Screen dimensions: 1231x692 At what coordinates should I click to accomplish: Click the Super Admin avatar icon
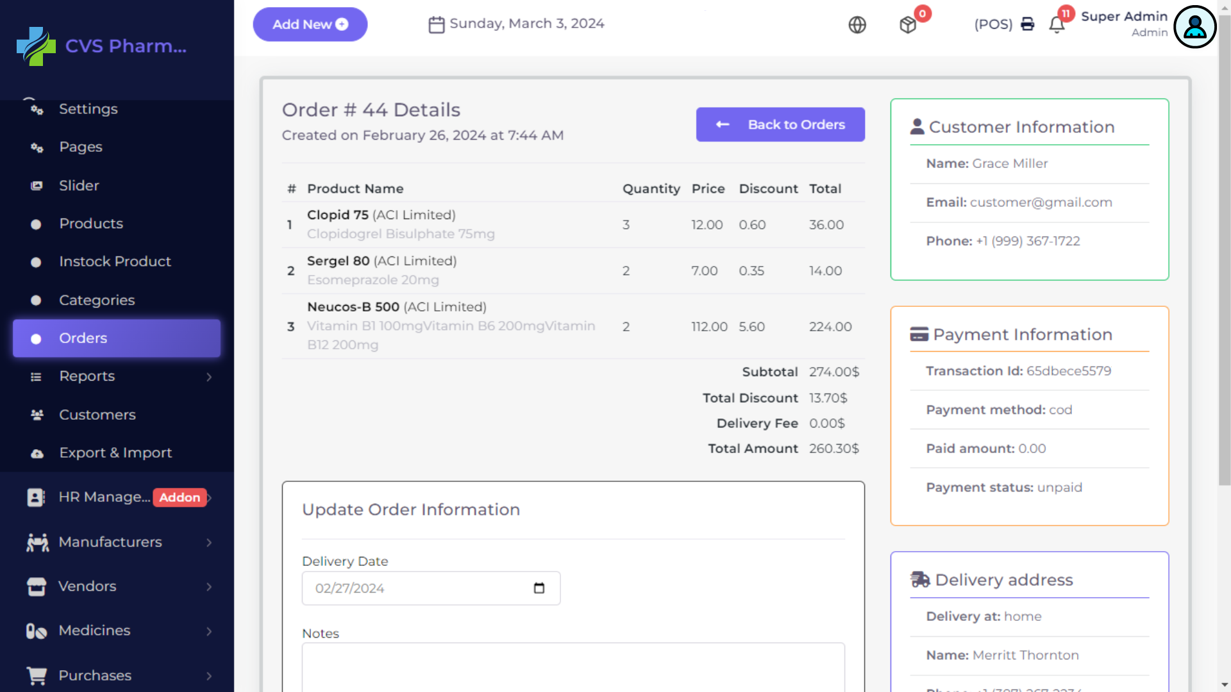tap(1194, 27)
